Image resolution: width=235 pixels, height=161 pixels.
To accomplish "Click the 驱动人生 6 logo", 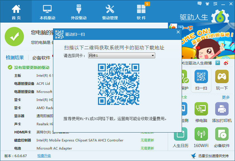I will (x=204, y=17).
